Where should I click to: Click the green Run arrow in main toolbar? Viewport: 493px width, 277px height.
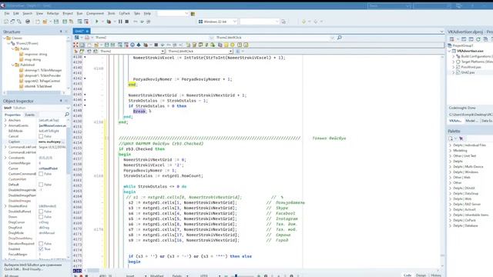tap(97, 22)
